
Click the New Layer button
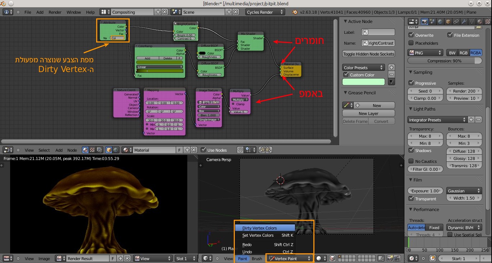point(368,113)
